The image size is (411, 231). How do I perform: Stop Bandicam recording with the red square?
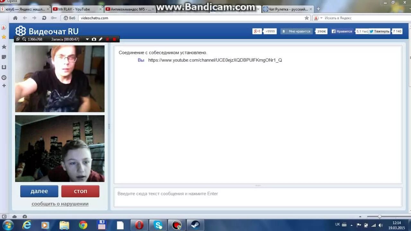click(114, 39)
